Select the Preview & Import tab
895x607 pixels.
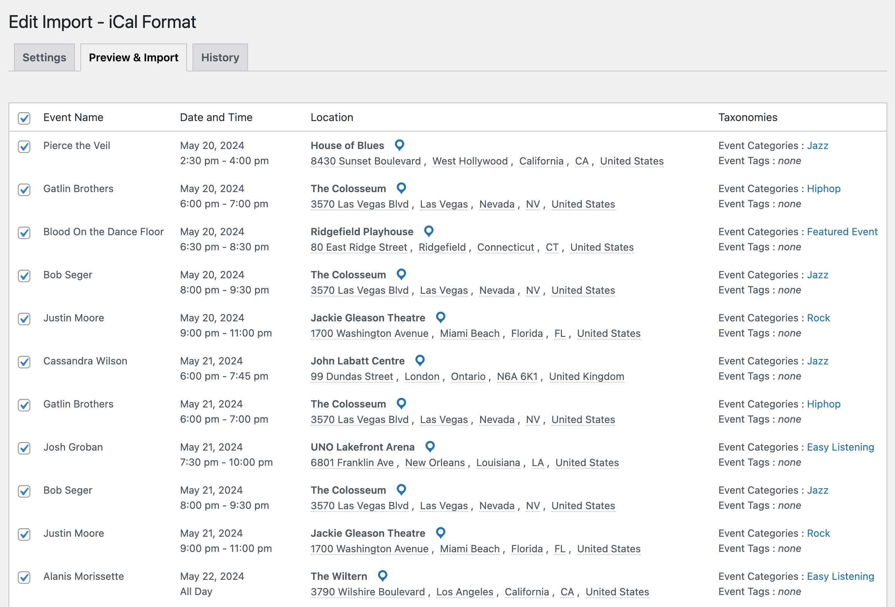[134, 57]
